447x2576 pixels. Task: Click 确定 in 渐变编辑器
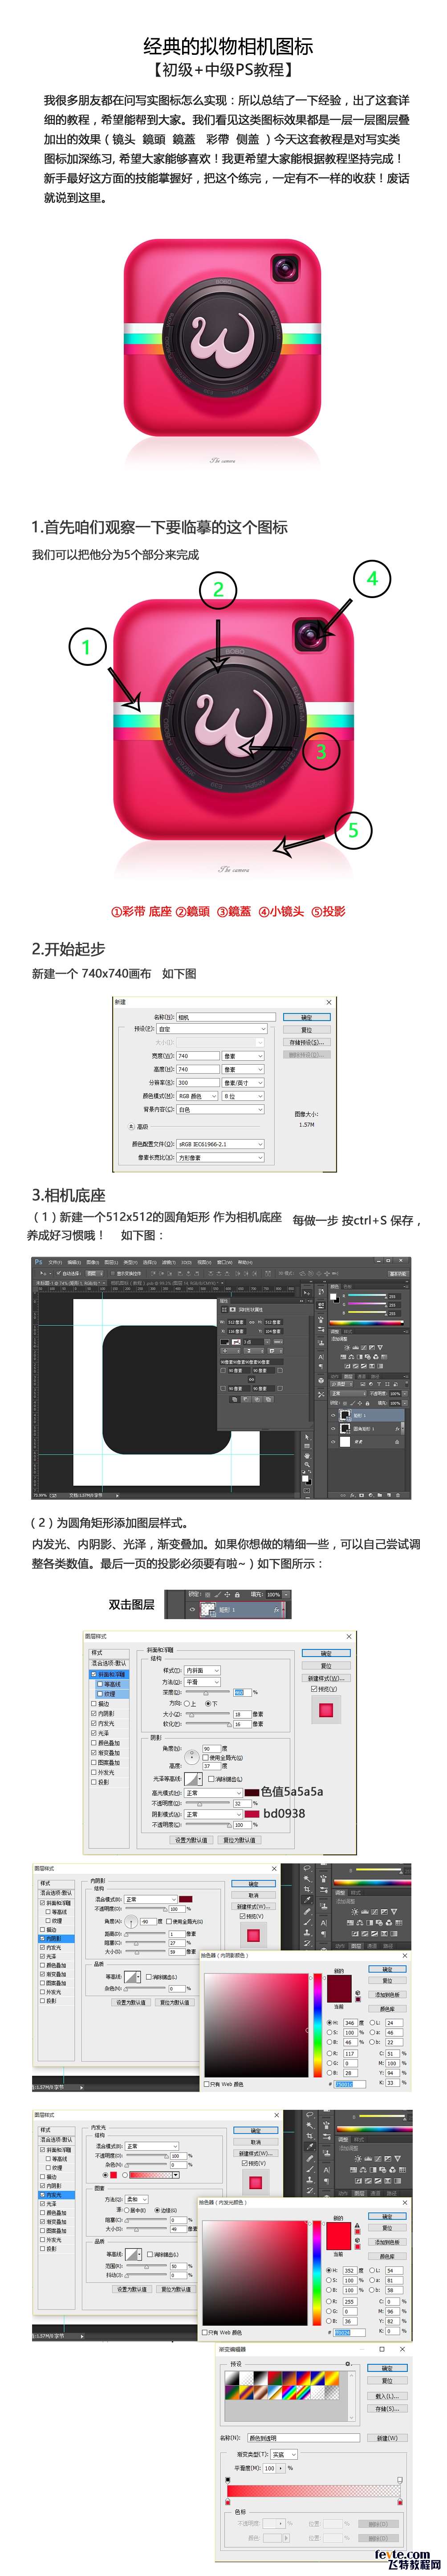pos(387,2368)
